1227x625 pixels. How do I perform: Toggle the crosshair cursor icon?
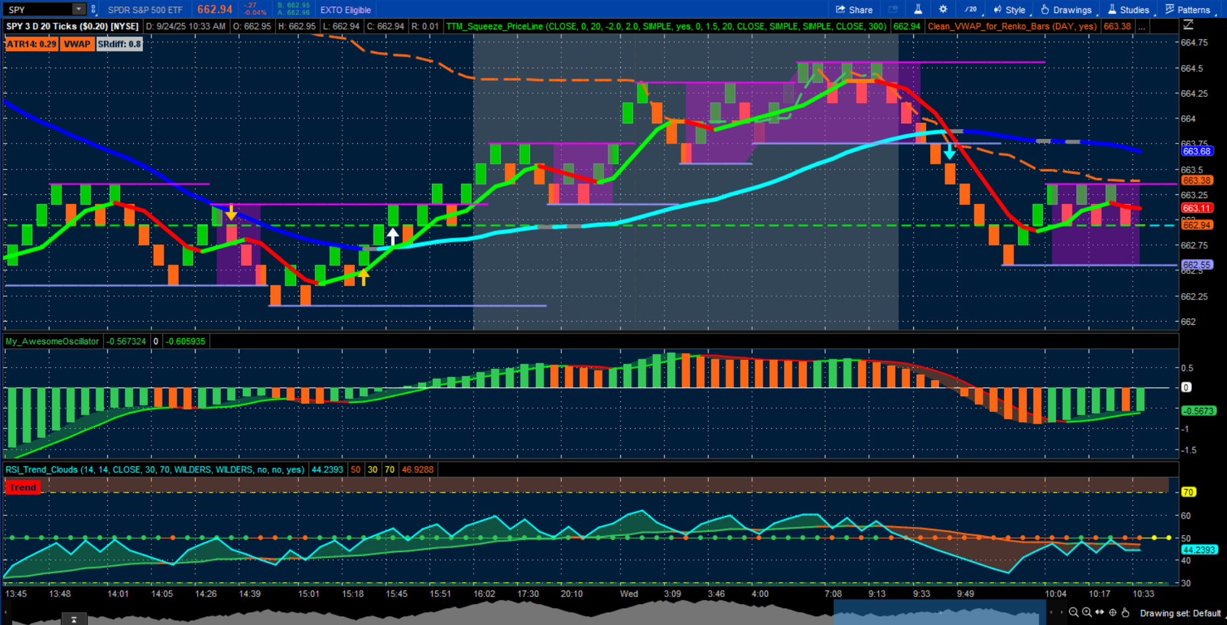click(1113, 613)
